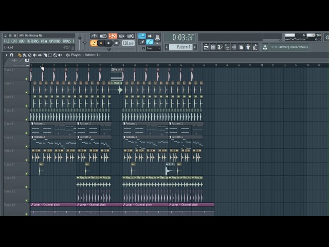329x247 pixels.
Task: Open the TOOLS menu
Action: pos(67,41)
